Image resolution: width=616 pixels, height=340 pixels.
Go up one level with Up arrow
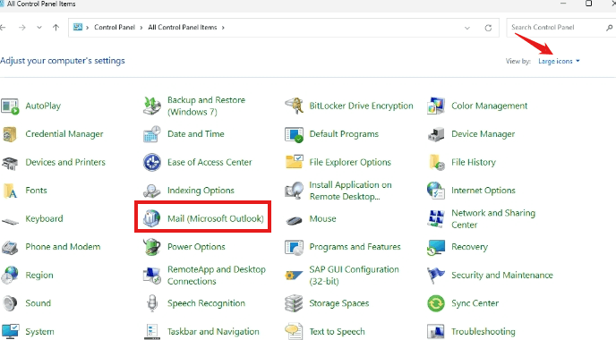(x=56, y=28)
